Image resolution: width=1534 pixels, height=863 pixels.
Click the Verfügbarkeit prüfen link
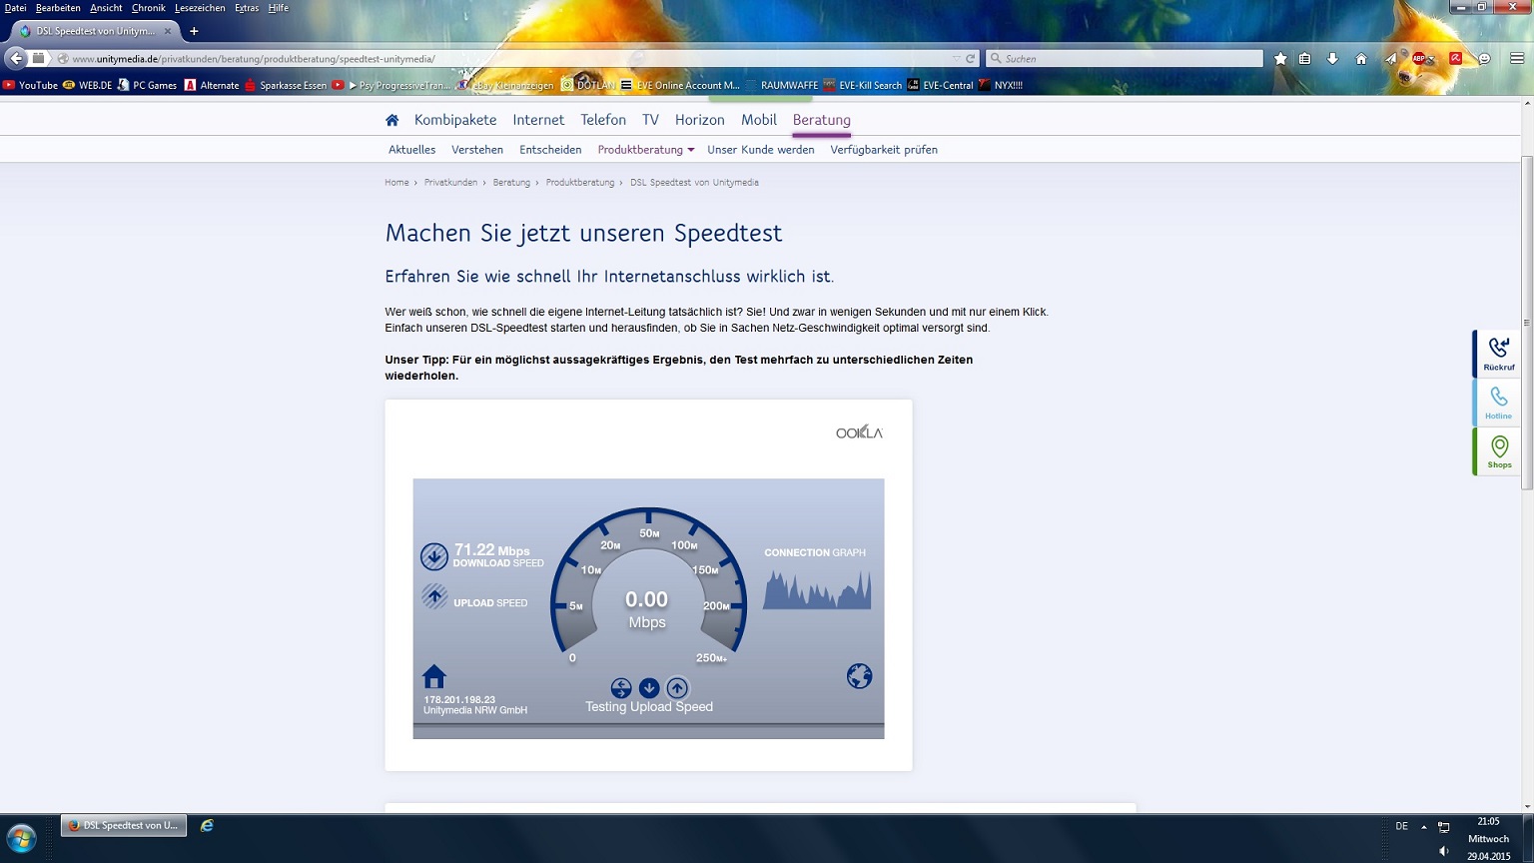coord(884,150)
